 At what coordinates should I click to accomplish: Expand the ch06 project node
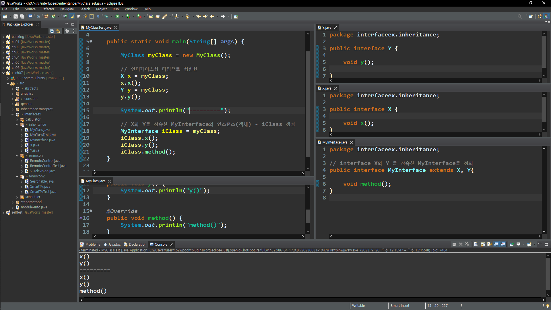click(3, 68)
